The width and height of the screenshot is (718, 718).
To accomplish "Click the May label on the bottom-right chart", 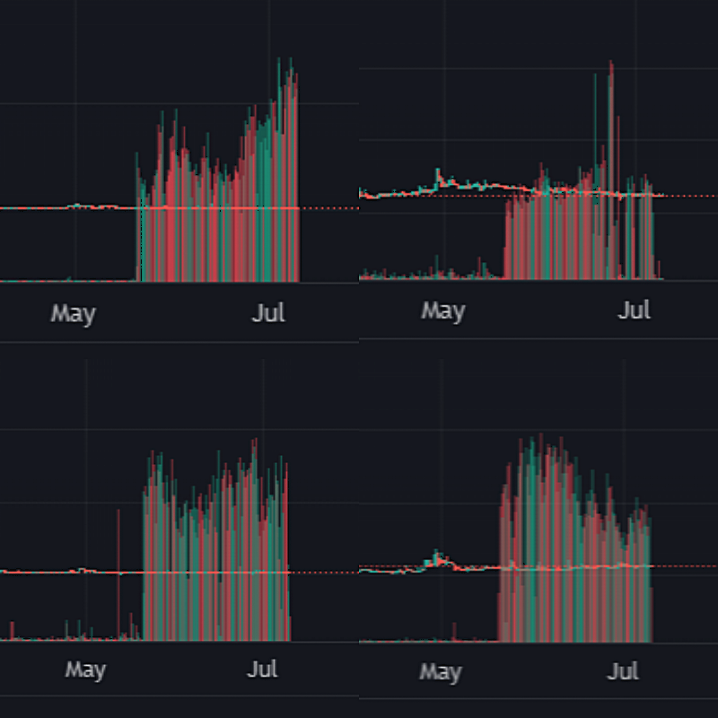I will pos(441,672).
